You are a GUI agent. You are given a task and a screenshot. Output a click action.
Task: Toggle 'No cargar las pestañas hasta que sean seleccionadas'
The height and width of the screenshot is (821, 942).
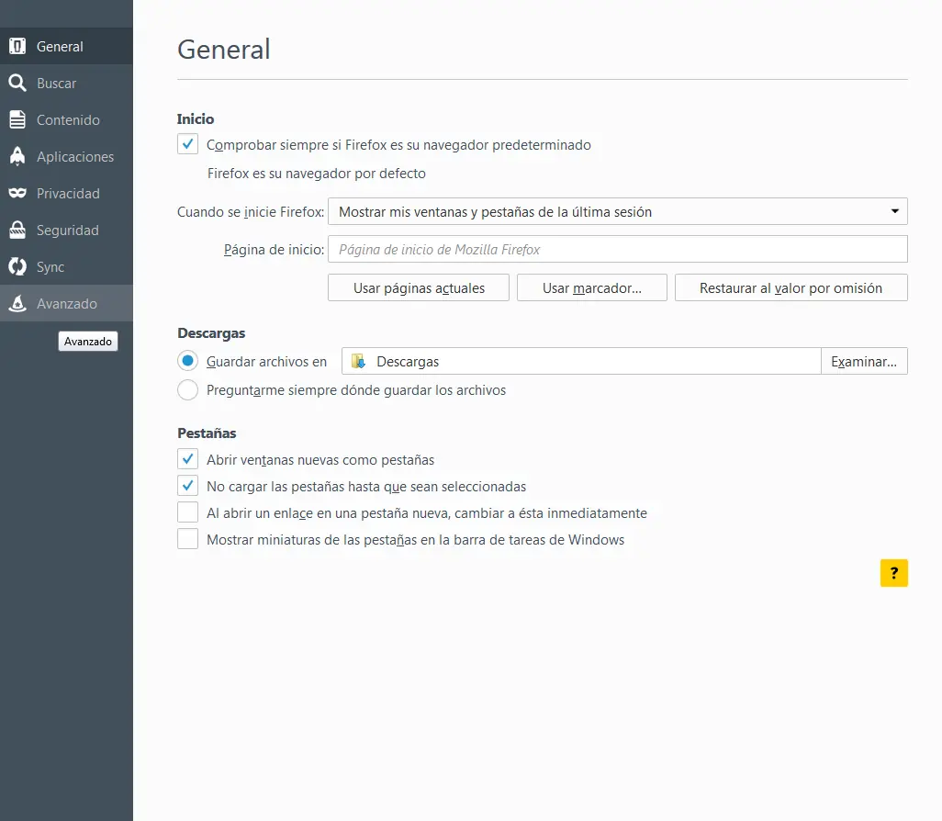pos(187,486)
